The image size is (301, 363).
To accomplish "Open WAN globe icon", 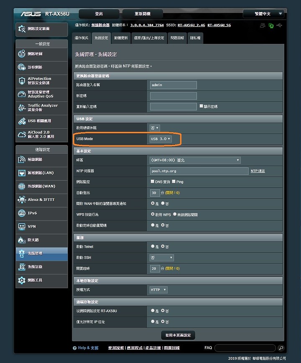I will (22, 187).
